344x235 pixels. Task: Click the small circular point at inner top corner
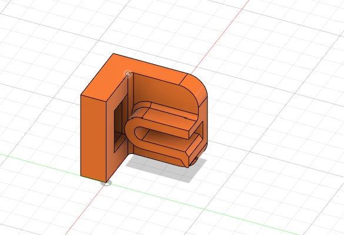128,74
